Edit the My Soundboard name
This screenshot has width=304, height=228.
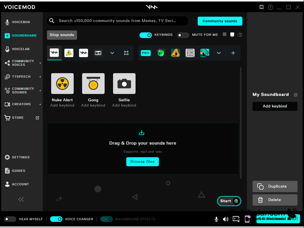click(296, 95)
